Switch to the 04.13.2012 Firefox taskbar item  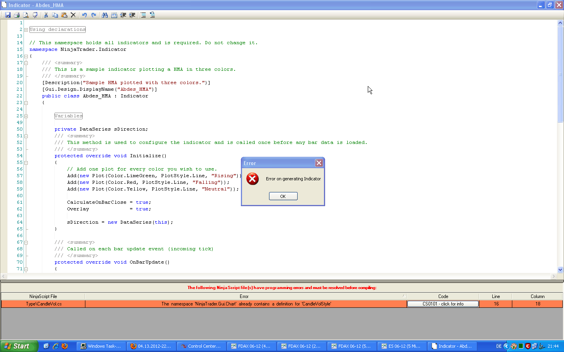point(152,346)
